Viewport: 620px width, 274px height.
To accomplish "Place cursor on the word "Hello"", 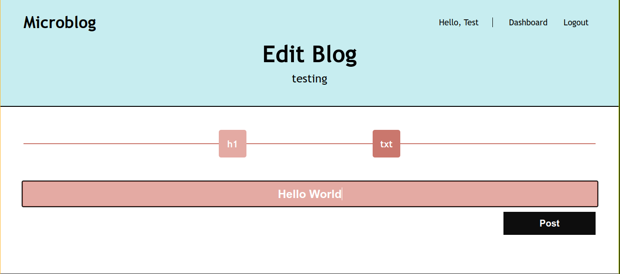I will [x=292, y=194].
